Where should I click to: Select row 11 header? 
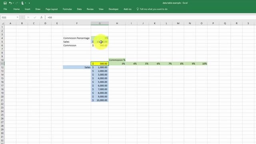(x=2, y=64)
